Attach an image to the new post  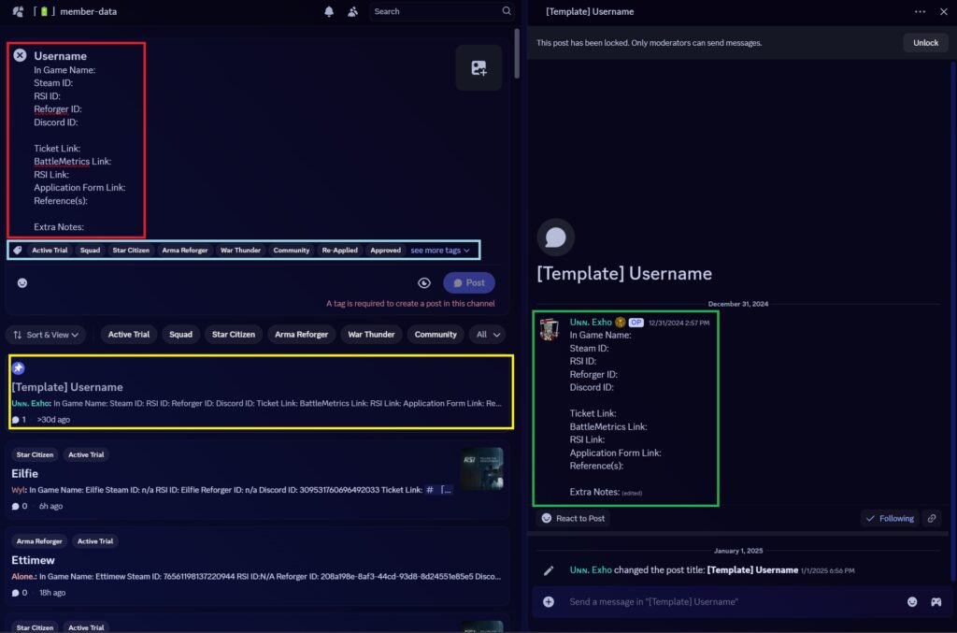[479, 67]
